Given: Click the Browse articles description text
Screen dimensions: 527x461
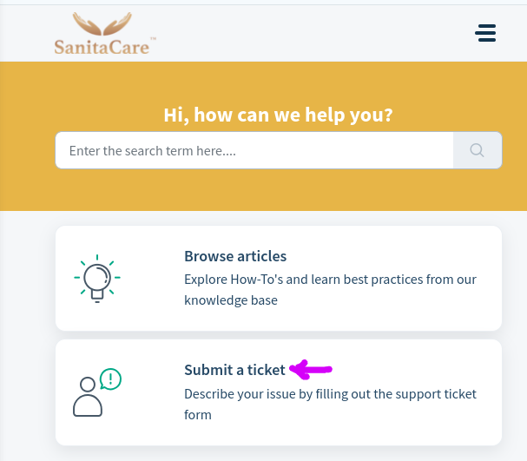Looking at the screenshot, I should click(x=330, y=290).
